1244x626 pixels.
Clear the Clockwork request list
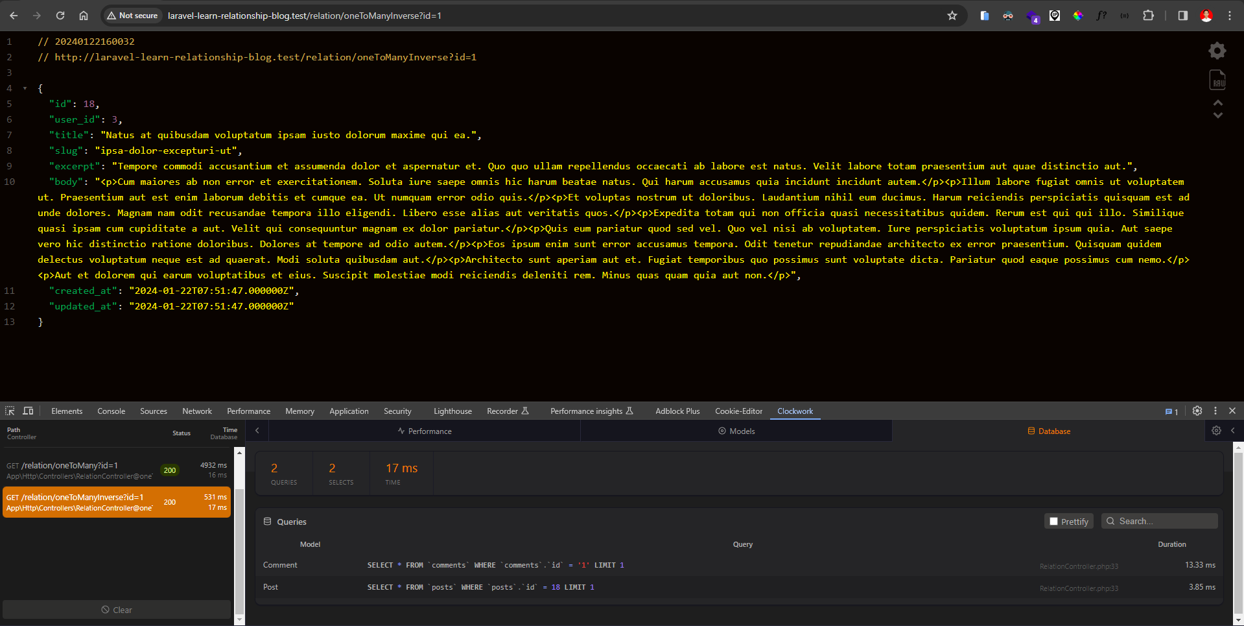(117, 610)
